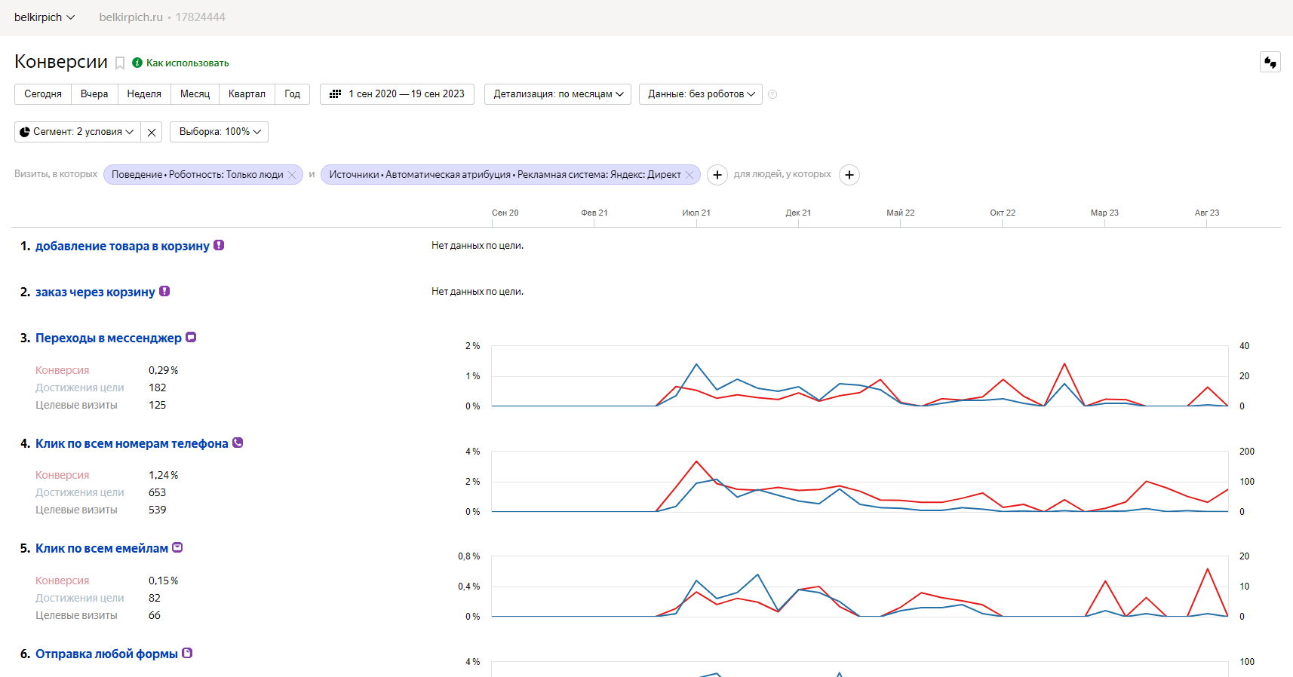Click the calendar grid icon in date range
The image size is (1293, 677).
[x=336, y=94]
